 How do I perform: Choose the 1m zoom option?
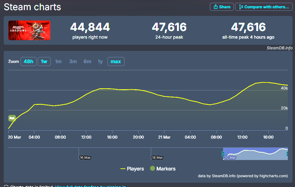click(x=58, y=61)
